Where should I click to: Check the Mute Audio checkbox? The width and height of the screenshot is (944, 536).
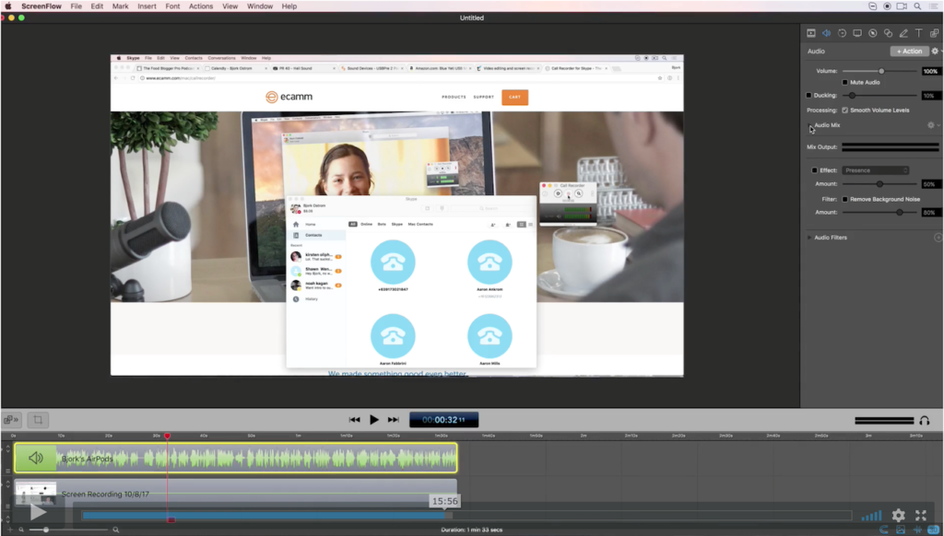[844, 82]
